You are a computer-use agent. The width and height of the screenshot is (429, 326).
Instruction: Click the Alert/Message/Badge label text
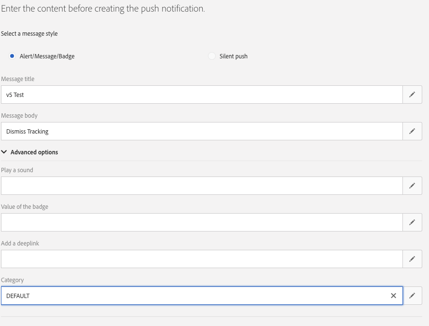pyautogui.click(x=47, y=56)
